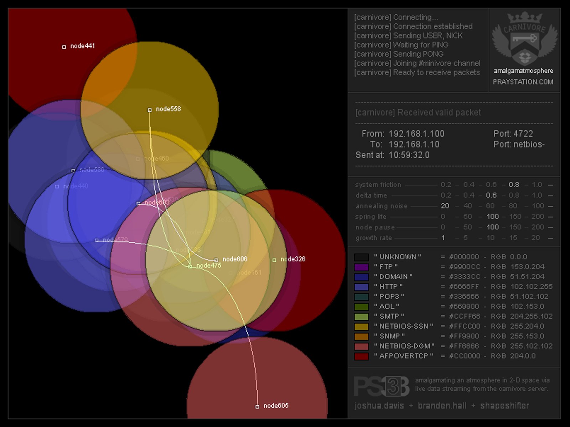Click the From address 192.168.1.100
Image resolution: width=570 pixels, height=427 pixels.
point(416,134)
